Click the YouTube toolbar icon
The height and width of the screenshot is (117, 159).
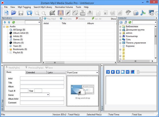(x=82, y=12)
